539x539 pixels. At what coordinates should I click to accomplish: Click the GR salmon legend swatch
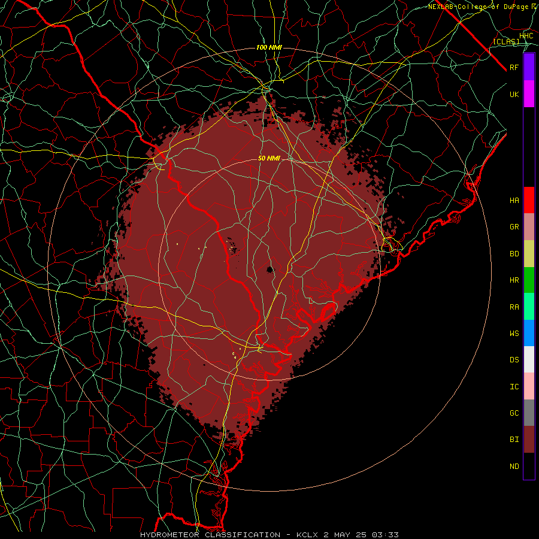(529, 226)
